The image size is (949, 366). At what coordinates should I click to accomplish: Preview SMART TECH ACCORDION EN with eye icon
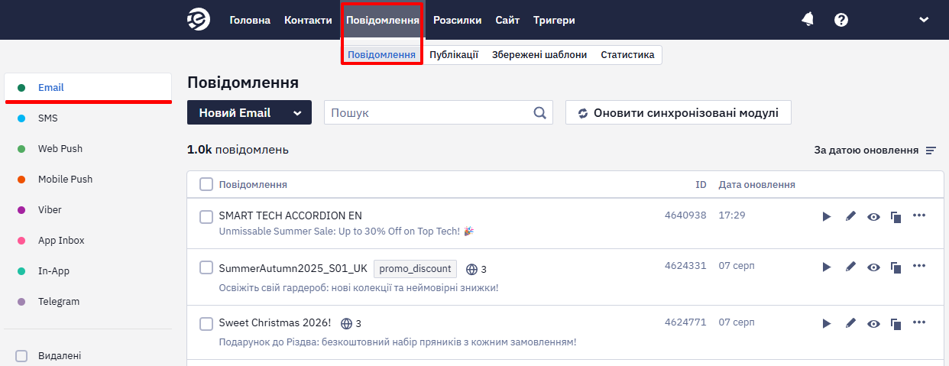tap(873, 217)
